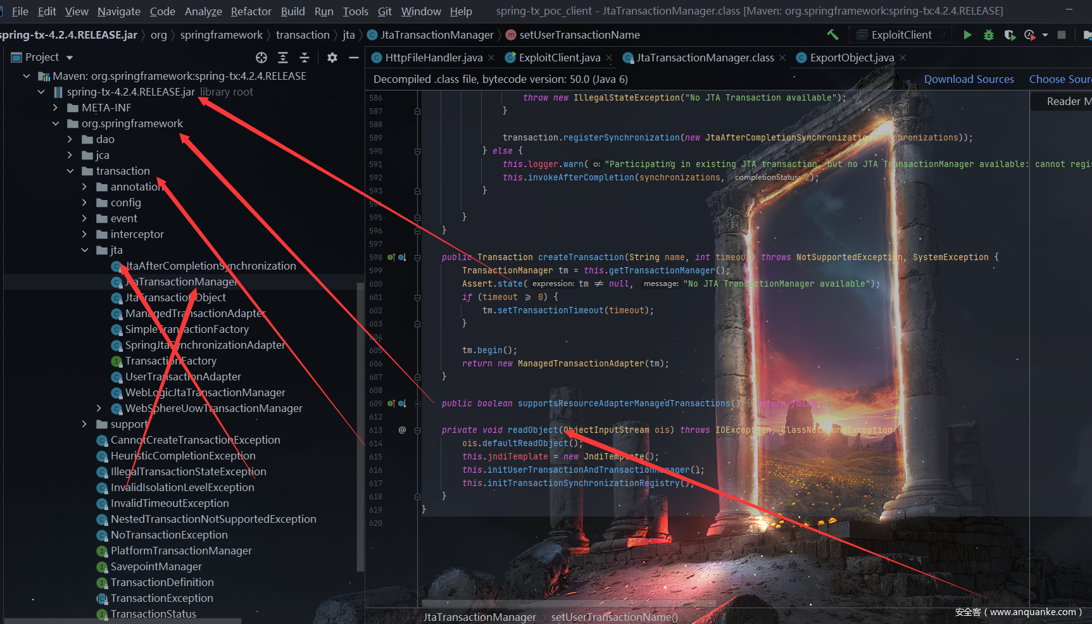Open the Refactor menu
Image resolution: width=1092 pixels, height=624 pixels.
click(251, 11)
